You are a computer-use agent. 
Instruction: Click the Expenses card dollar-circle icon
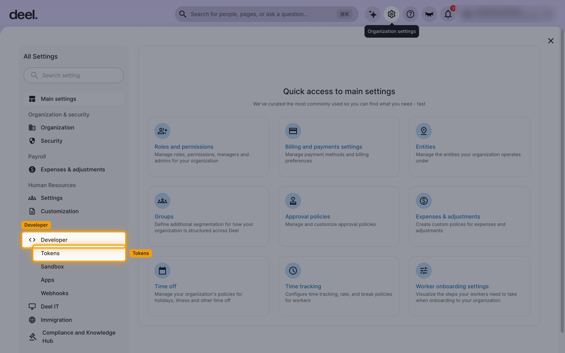tap(424, 201)
